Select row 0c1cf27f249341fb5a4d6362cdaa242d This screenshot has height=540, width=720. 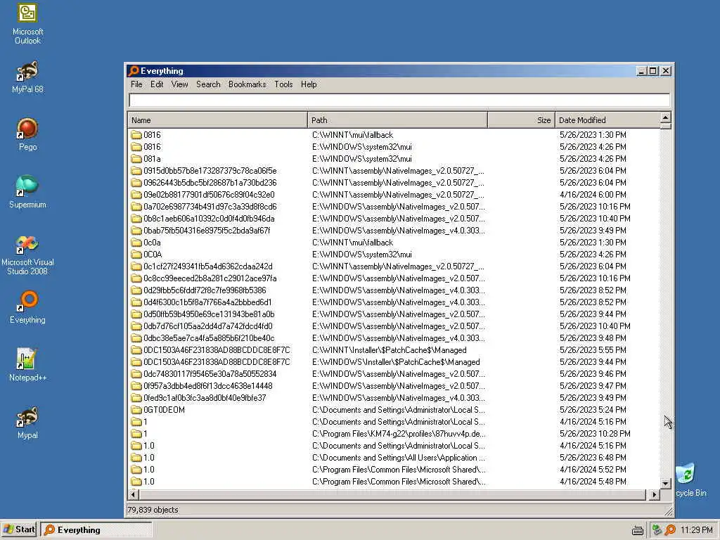click(394, 266)
